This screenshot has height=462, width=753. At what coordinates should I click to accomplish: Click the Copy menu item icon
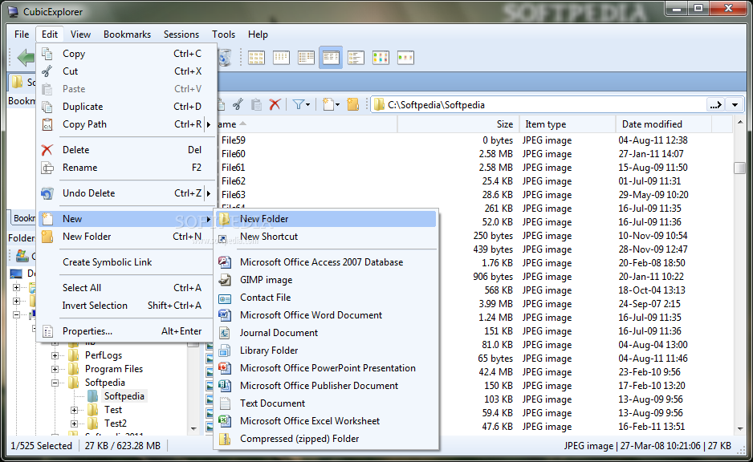[x=47, y=54]
